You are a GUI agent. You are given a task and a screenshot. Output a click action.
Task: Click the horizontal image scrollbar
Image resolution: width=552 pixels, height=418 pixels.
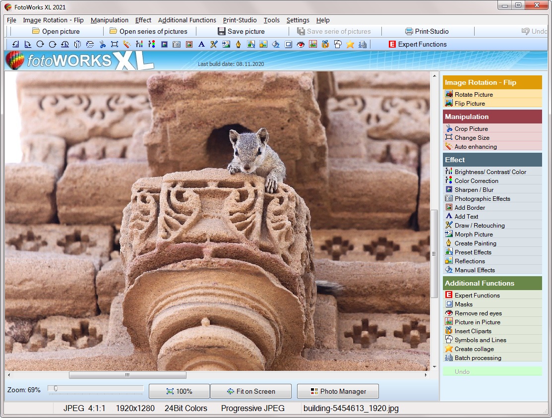tap(128, 375)
